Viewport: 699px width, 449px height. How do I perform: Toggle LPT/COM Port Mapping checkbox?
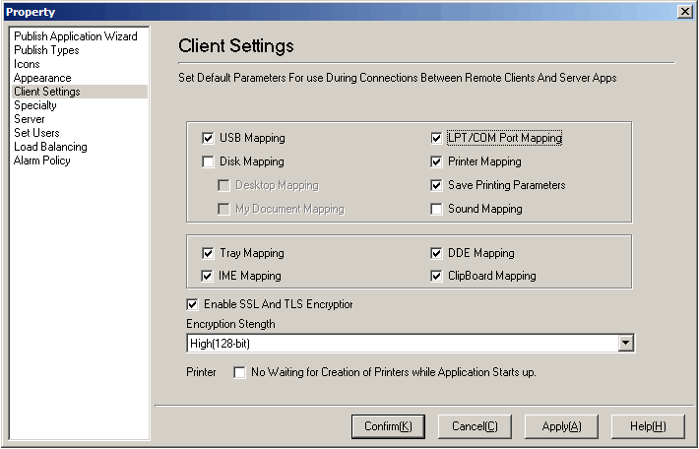click(x=436, y=138)
